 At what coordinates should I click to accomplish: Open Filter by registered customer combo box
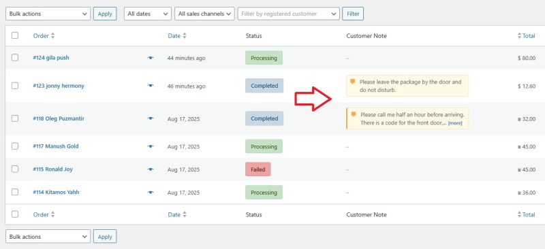pos(288,14)
